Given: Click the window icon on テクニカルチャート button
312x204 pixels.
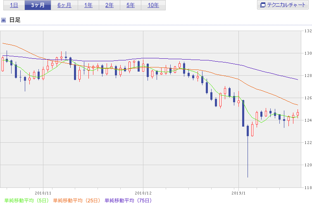Looking at the screenshot, I should click(x=263, y=5).
